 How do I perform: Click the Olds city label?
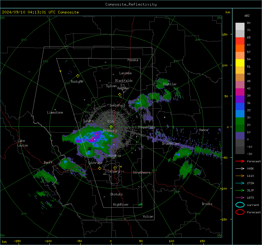point(111,121)
